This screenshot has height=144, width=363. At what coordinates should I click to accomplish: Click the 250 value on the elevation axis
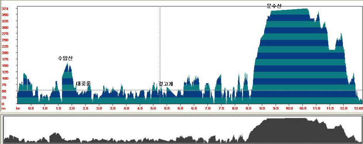(x=5, y=40)
